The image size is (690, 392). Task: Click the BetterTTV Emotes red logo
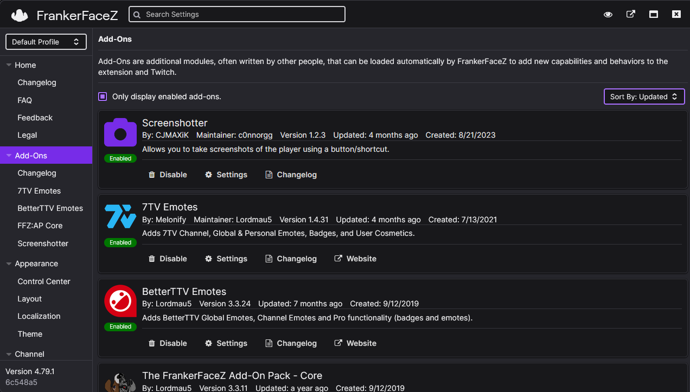coord(120,301)
